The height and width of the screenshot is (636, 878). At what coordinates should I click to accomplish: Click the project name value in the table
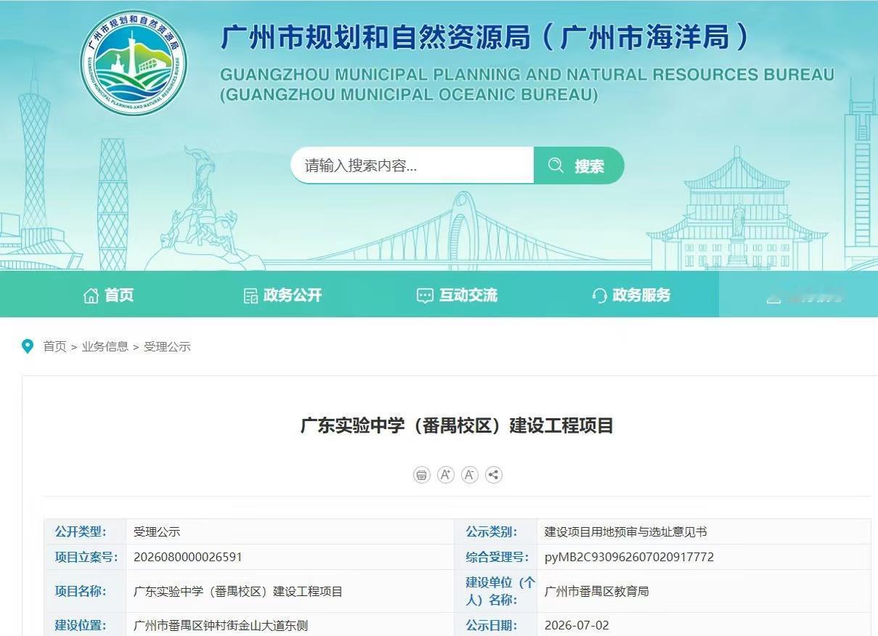[x=238, y=592]
